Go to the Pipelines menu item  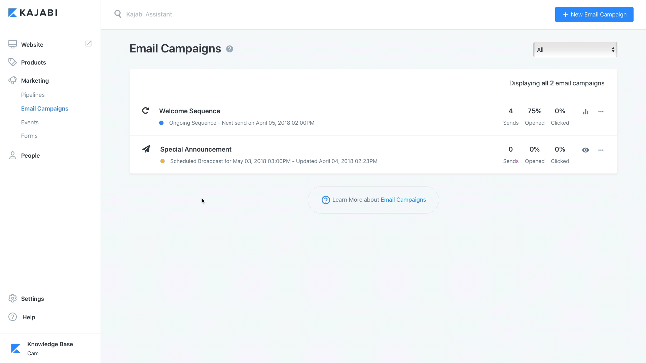point(33,95)
